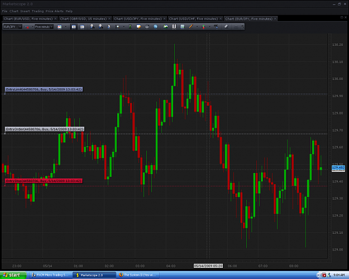
Task: Click the second magnifier zoom icon
Action: pyautogui.click(x=101, y=27)
